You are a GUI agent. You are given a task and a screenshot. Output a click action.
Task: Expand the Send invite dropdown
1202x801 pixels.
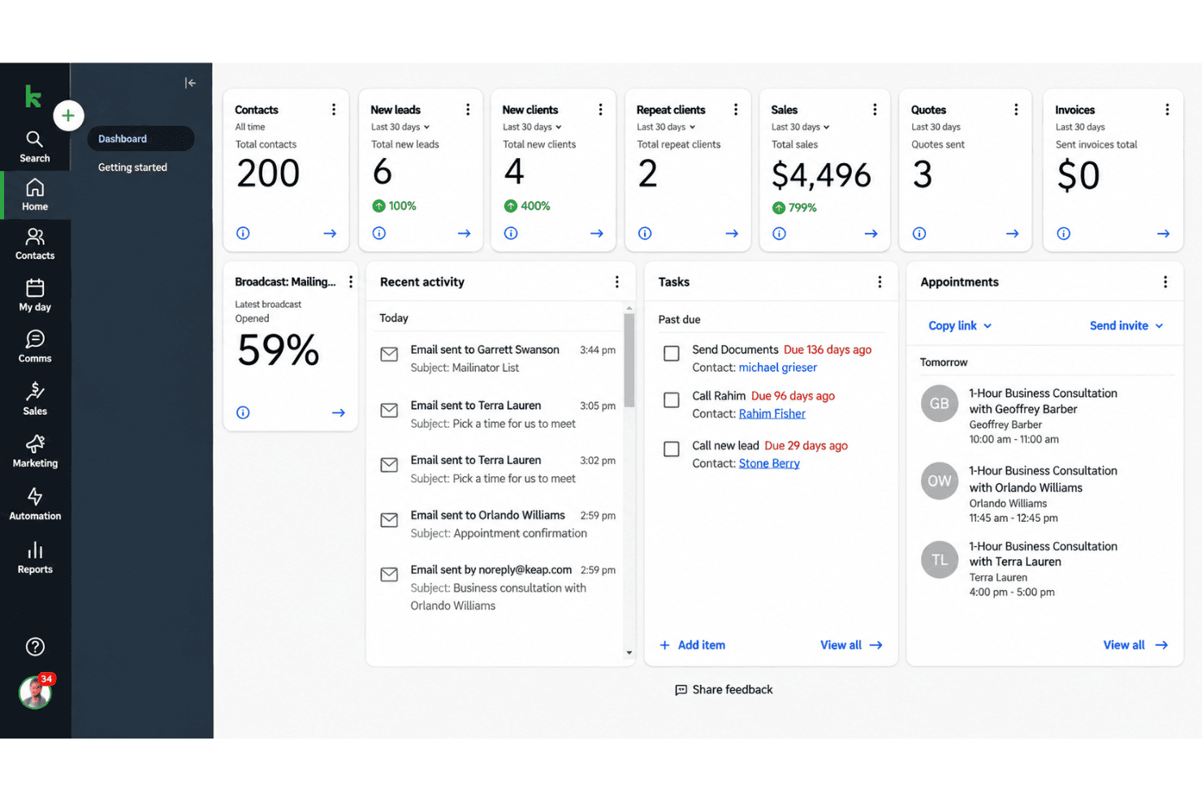(x=1126, y=325)
